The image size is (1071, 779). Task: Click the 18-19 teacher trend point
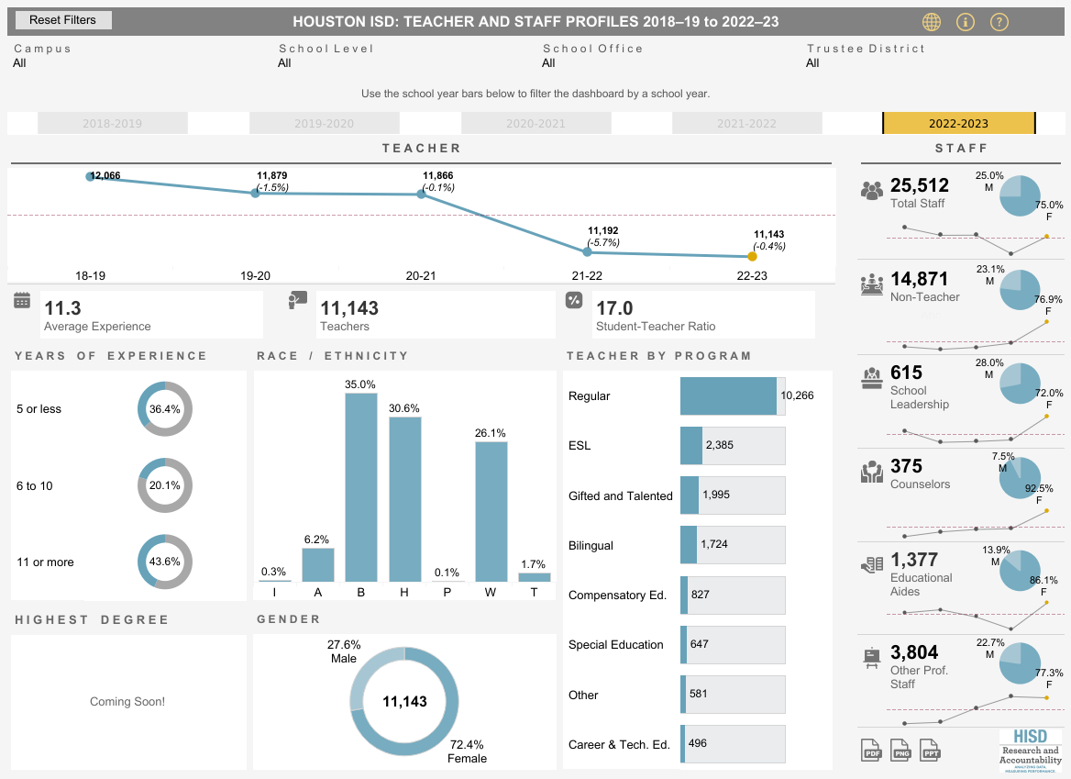tap(90, 176)
